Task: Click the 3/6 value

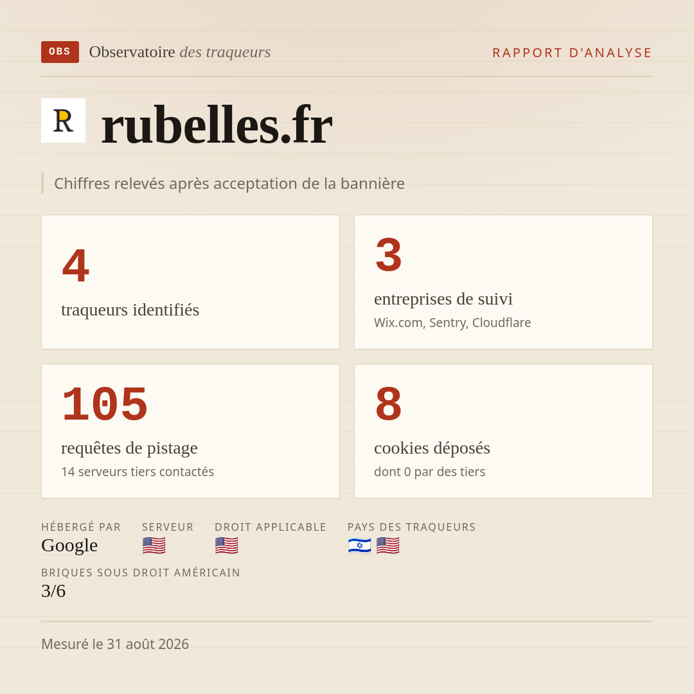Action: coord(53,591)
